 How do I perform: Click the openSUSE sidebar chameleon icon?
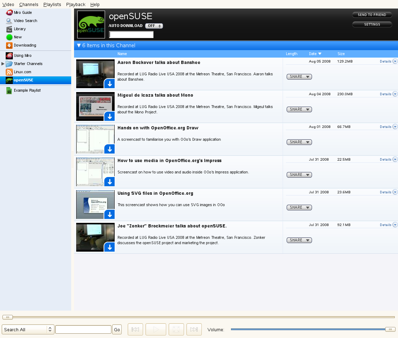pos(9,80)
